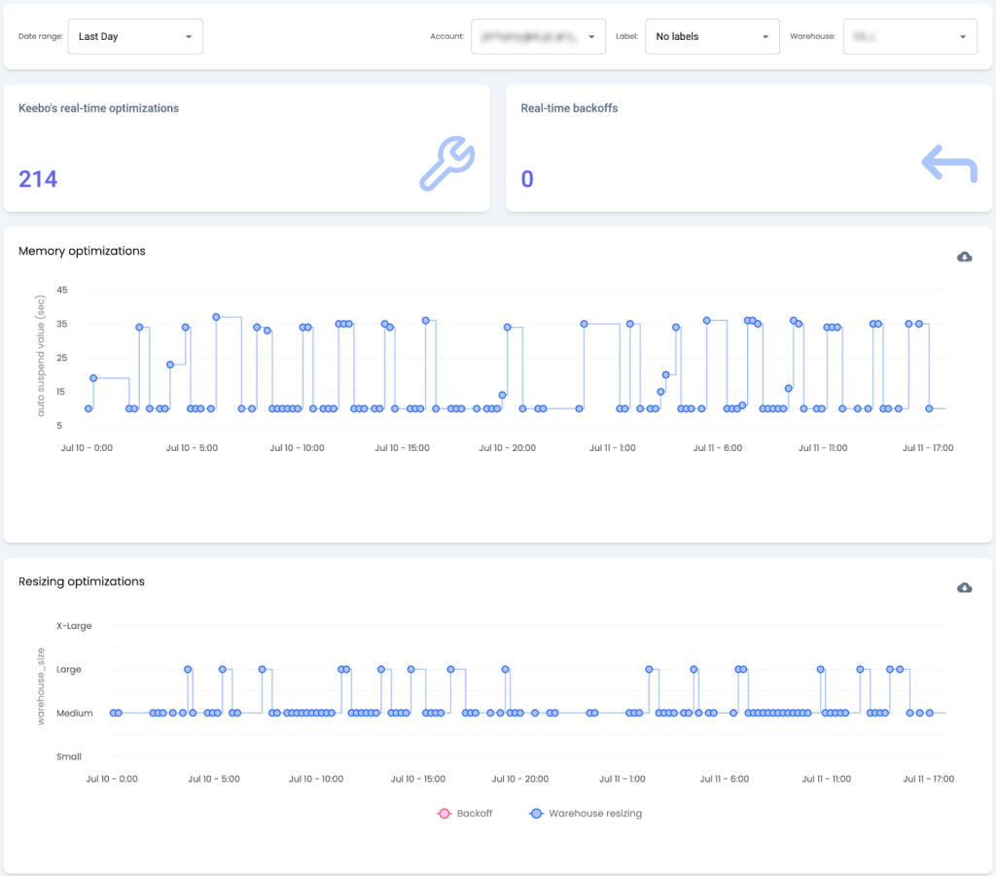The image size is (996, 876).
Task: Click the export icon on Memory optimizations chart
Action: point(964,257)
